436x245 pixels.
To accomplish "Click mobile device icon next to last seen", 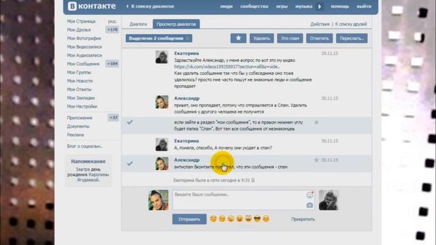I will coord(253,180).
